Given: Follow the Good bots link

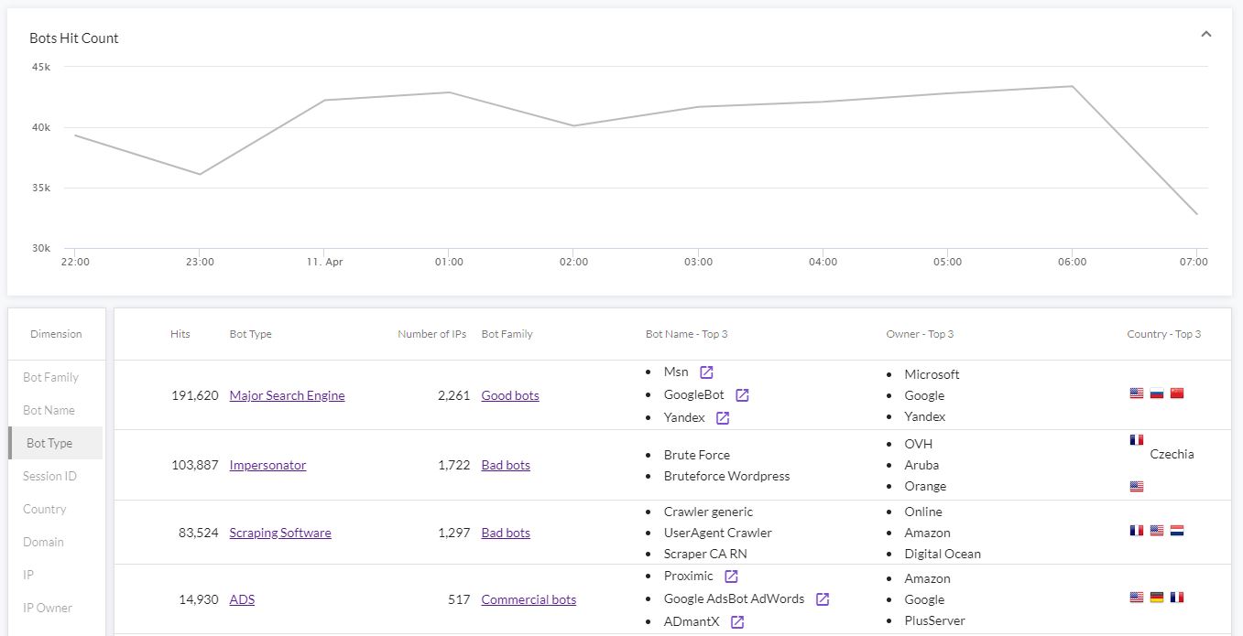Looking at the screenshot, I should point(509,395).
